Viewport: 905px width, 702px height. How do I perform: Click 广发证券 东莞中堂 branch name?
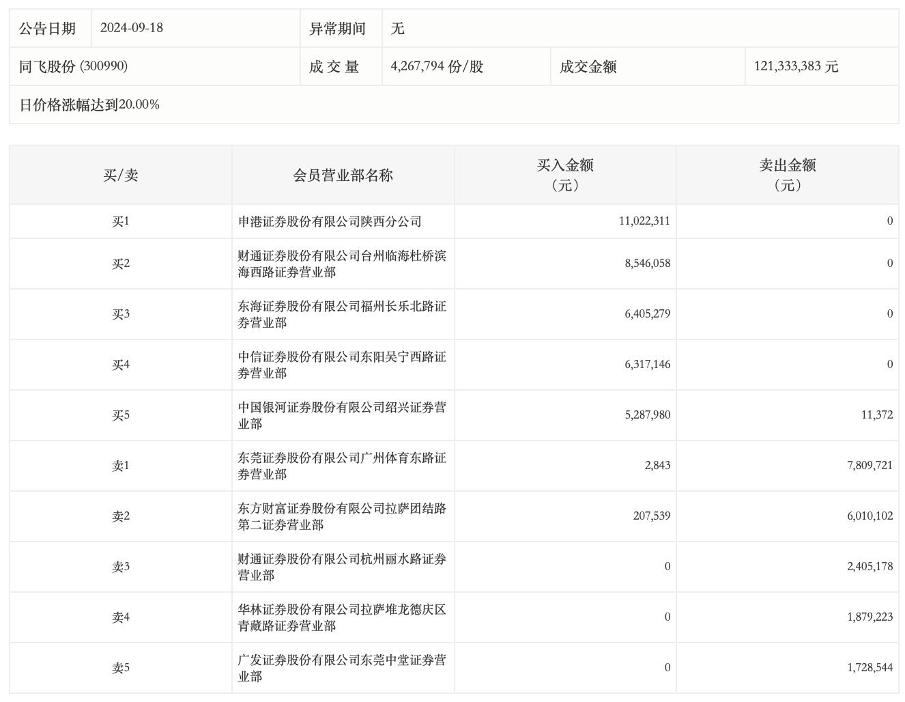(342, 668)
